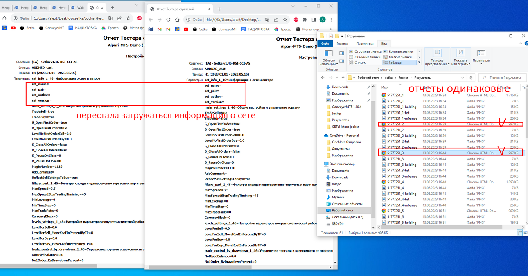Open YouTube bookmark in front Chrome window
Screen dimensions: 528x276
tap(186, 29)
